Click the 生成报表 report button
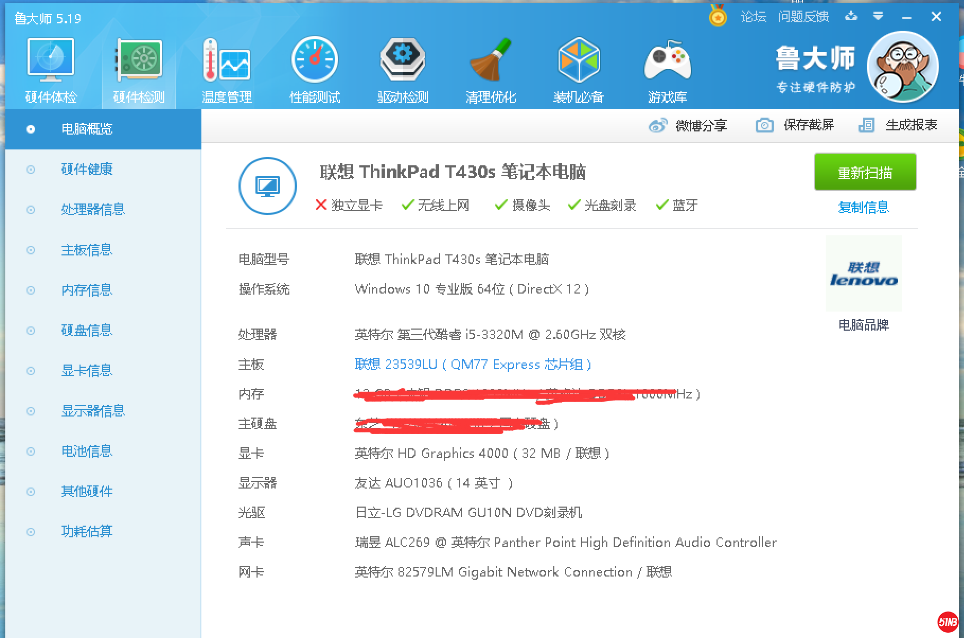This screenshot has width=964, height=638. tap(898, 125)
